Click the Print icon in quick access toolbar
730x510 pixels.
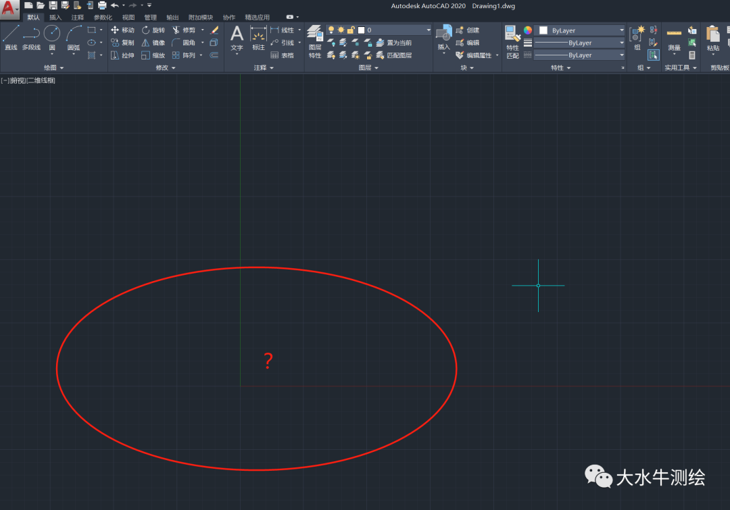pyautogui.click(x=102, y=5)
